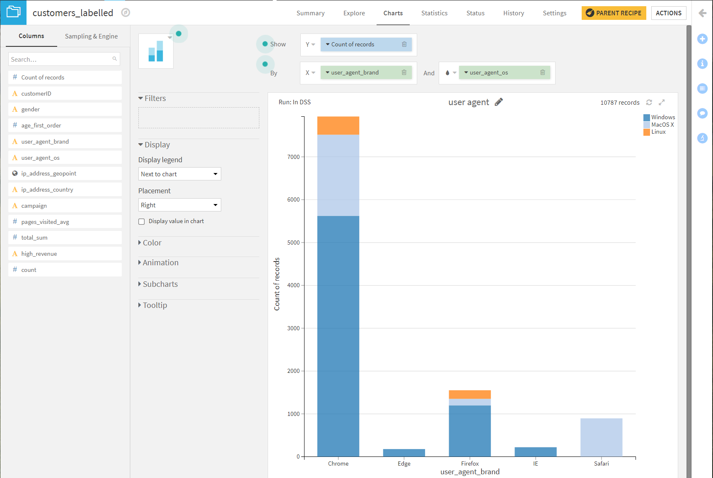Open the Statistics tab
This screenshot has width=713, height=478.
(434, 13)
